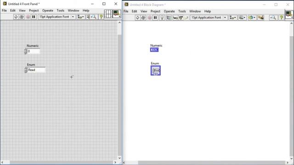The height and width of the screenshot is (165, 294).
Task: Click Pause in Block Diagram toolbar
Action: [155, 18]
